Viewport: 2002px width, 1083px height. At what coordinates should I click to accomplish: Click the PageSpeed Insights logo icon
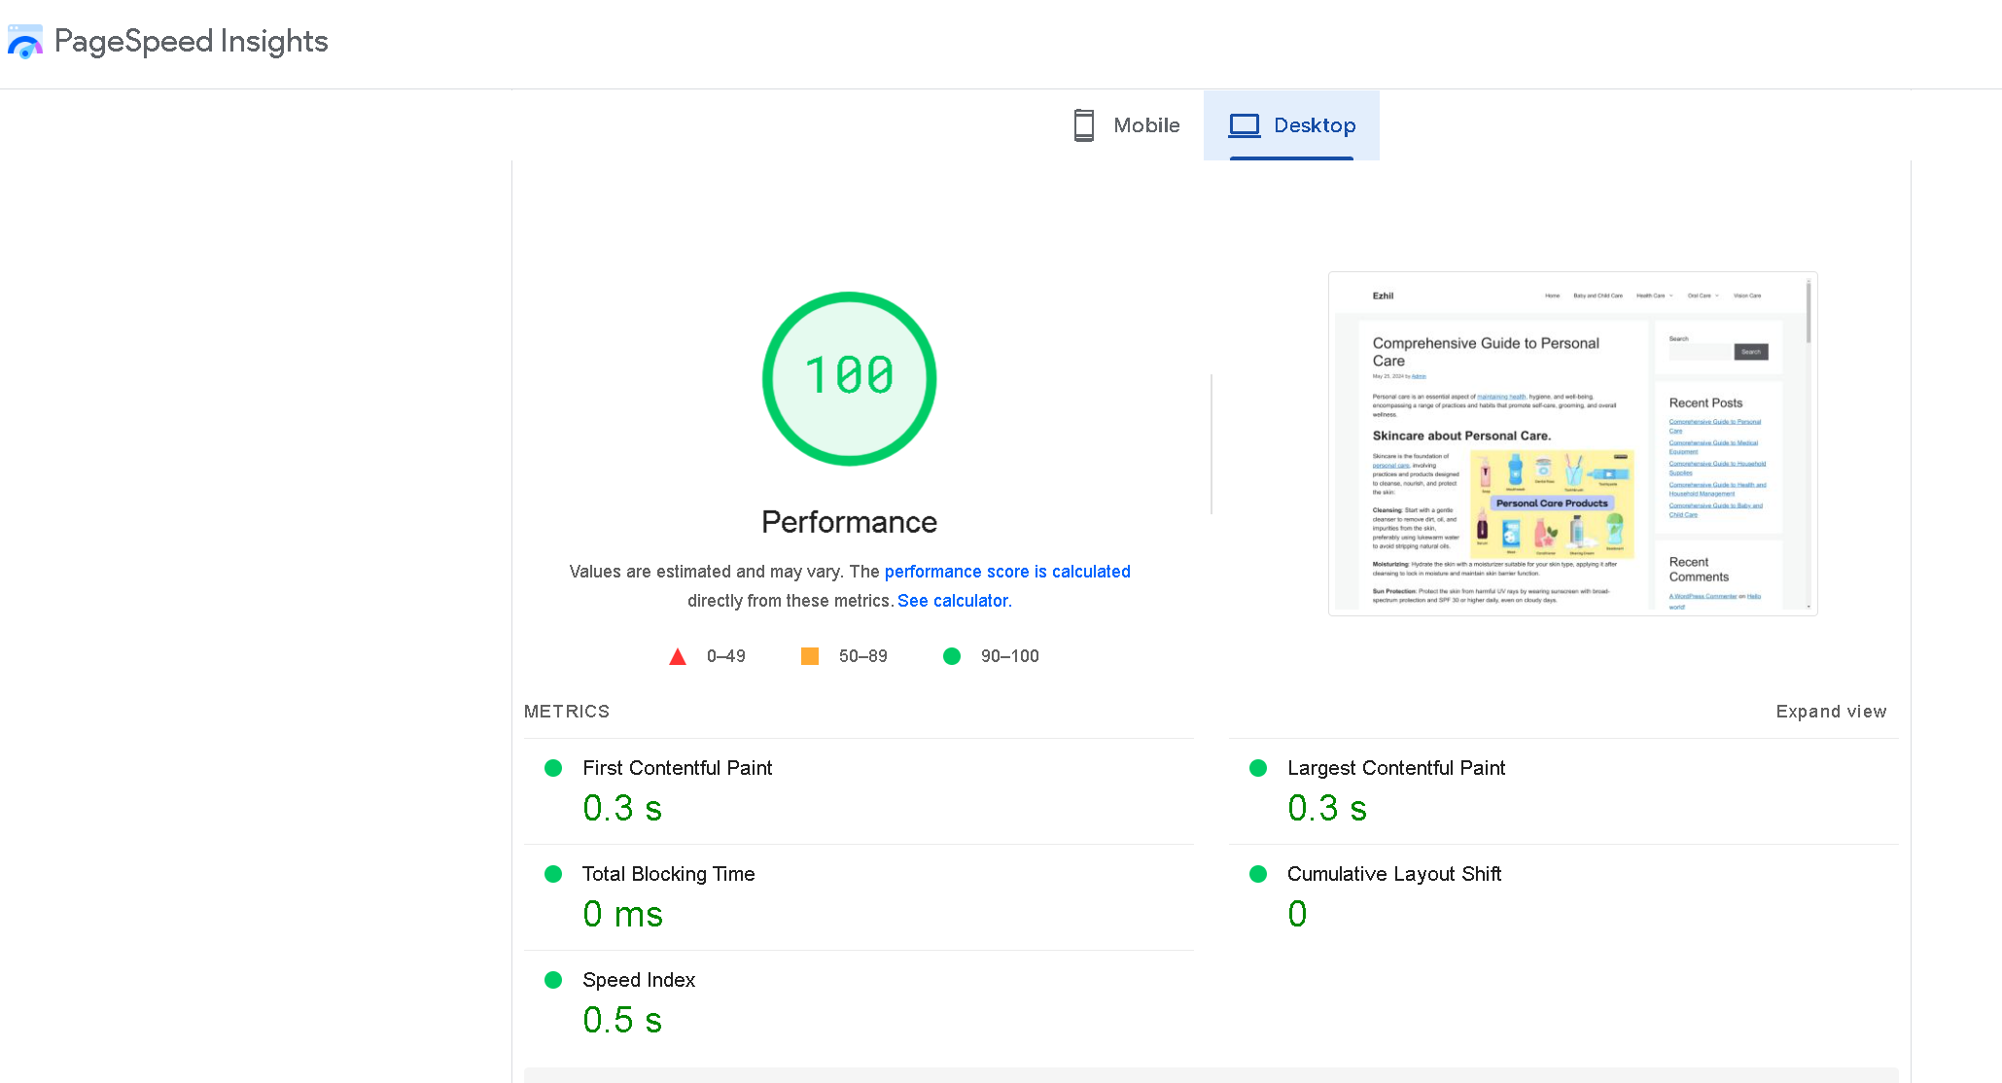click(x=25, y=42)
